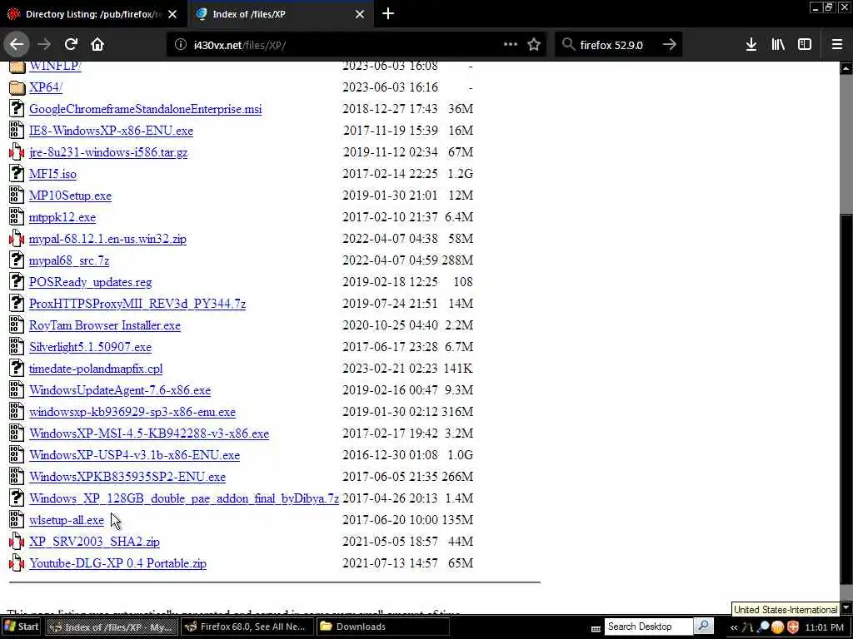Click the desktop search magnifier button

click(703, 627)
